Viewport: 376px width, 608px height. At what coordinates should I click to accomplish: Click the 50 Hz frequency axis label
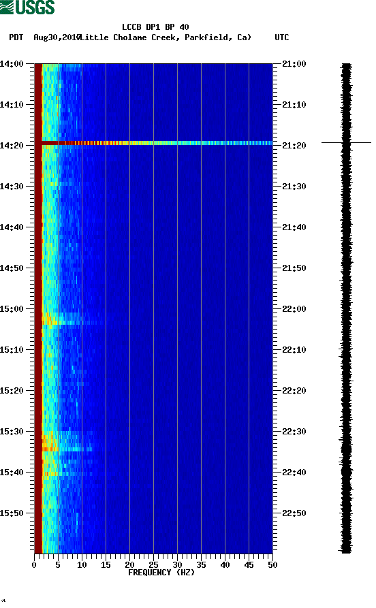[x=272, y=565]
